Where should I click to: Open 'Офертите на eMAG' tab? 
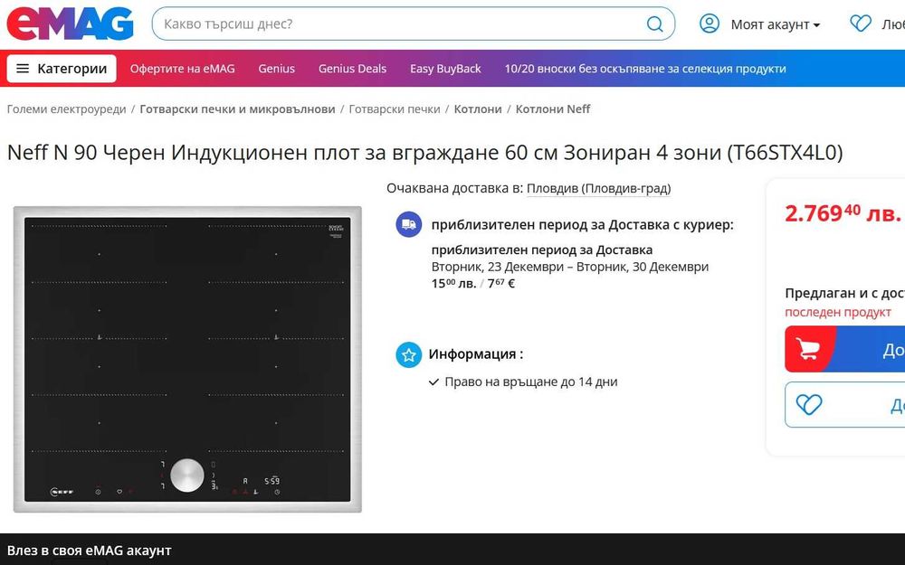point(183,69)
